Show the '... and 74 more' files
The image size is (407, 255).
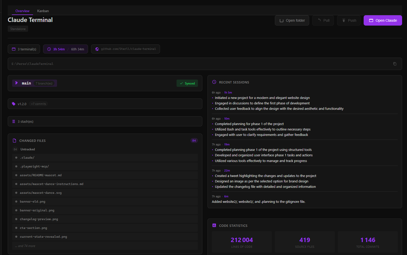105,246
